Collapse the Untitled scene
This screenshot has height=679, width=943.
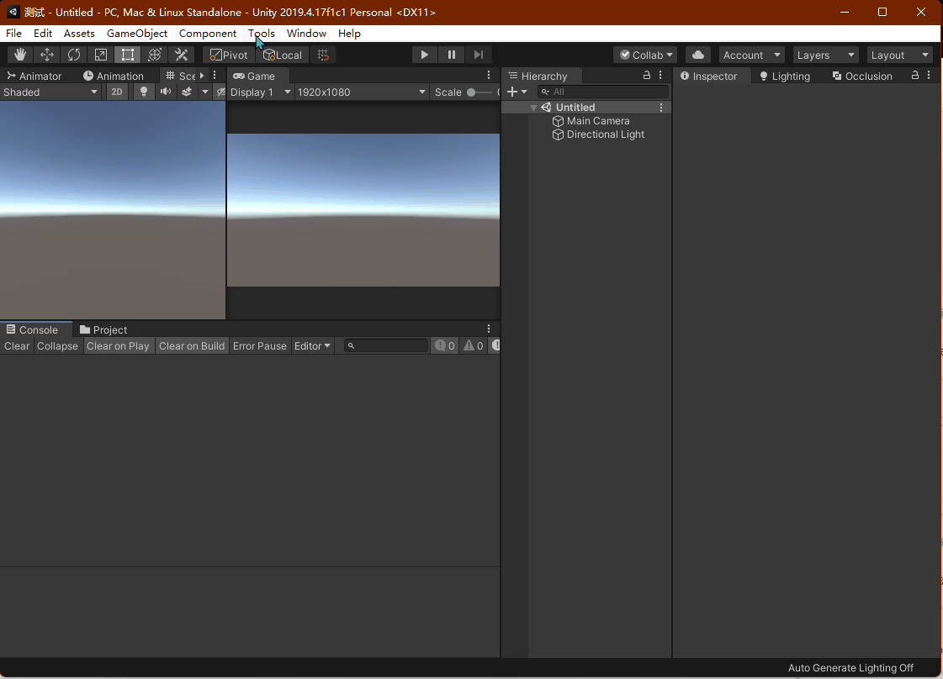[533, 108]
